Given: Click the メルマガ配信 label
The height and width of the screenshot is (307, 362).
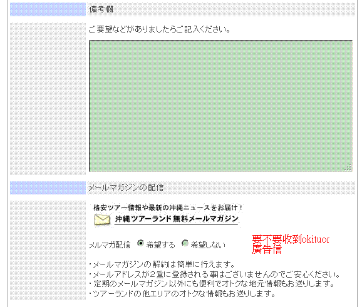Looking at the screenshot, I should 110,244.
